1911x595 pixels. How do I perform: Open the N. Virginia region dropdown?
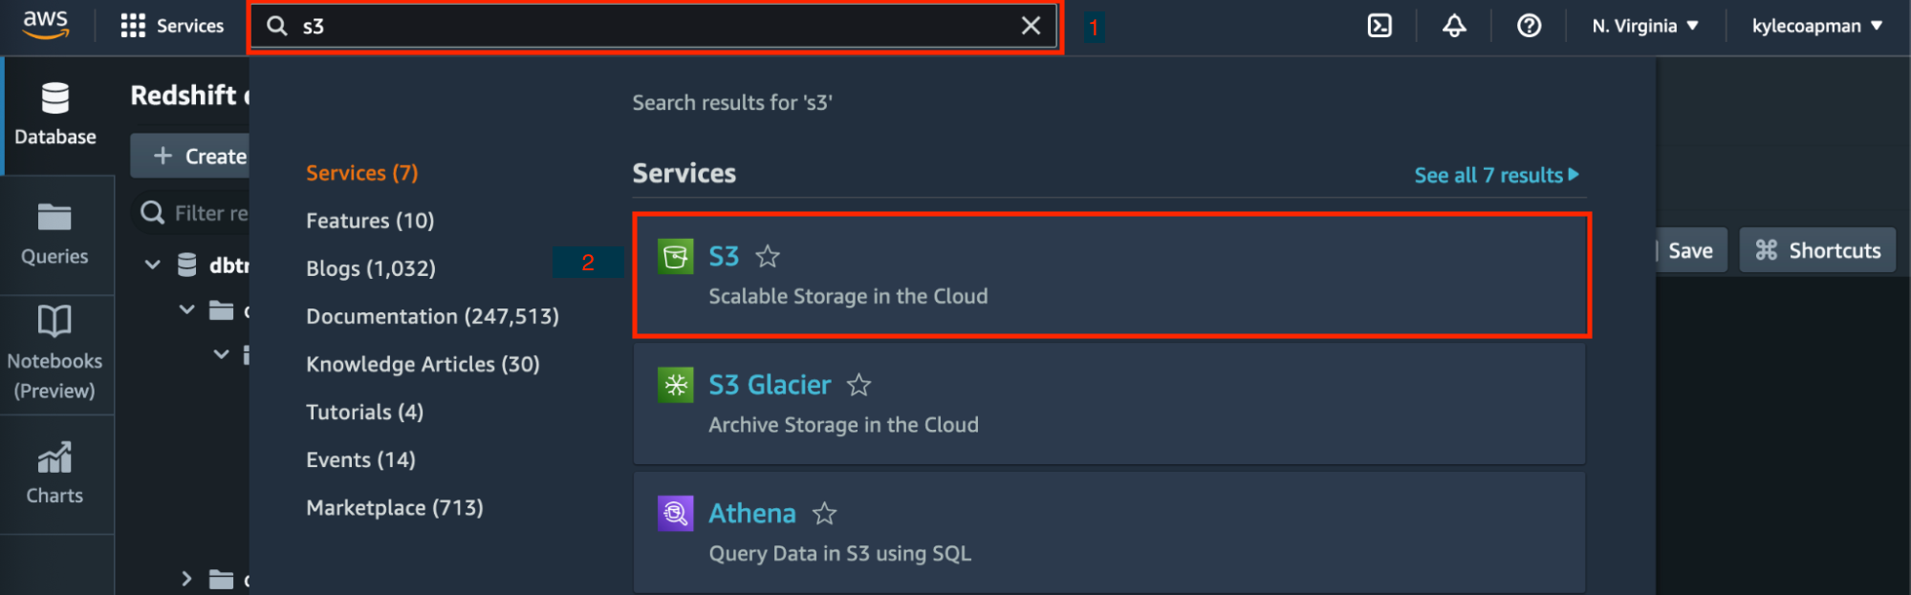tap(1644, 26)
